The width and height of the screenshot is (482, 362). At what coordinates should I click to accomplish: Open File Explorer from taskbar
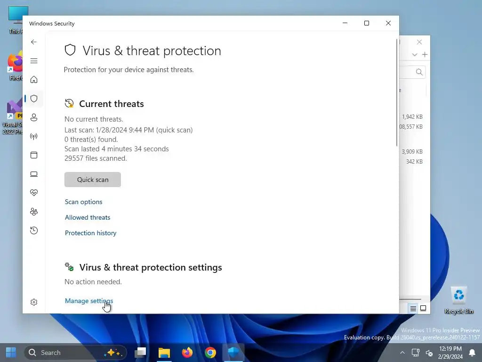[164, 353]
